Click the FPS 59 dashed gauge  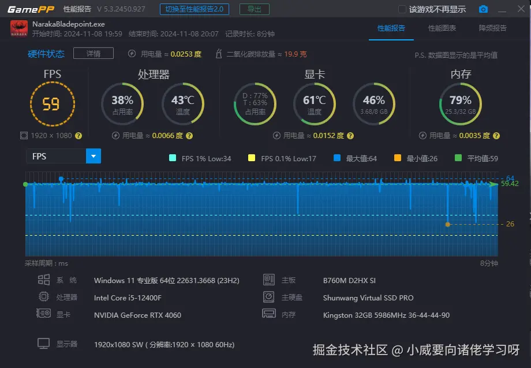[x=52, y=104]
